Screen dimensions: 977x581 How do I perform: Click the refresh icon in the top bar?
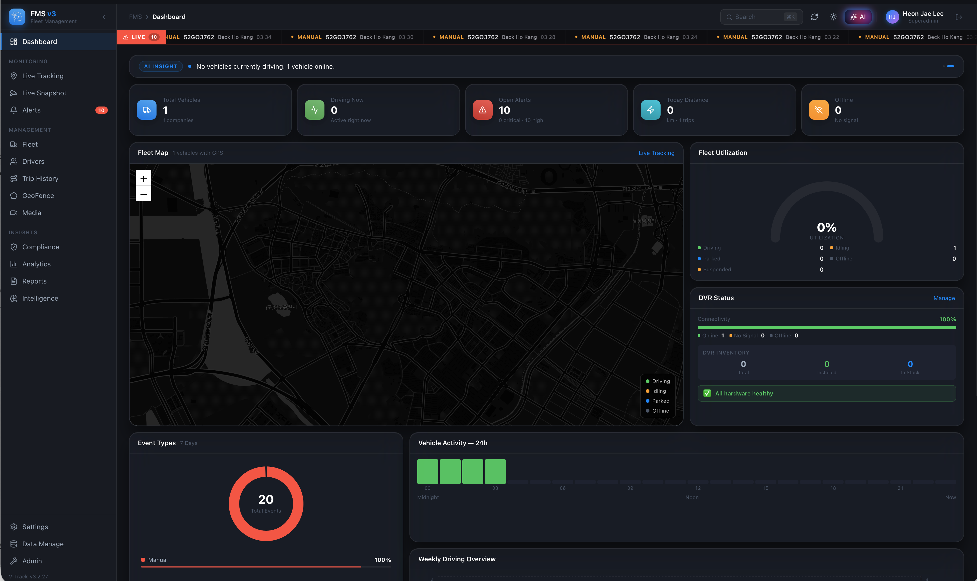814,17
